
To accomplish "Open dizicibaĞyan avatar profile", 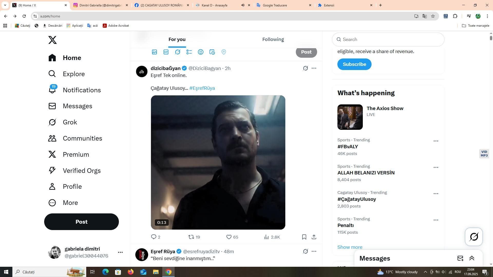I will tap(142, 71).
